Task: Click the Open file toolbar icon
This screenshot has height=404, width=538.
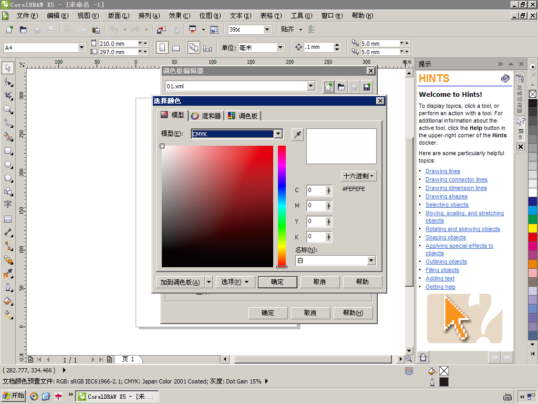Action: coord(23,30)
